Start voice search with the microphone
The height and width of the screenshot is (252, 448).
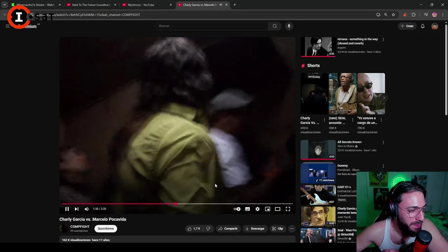289,26
